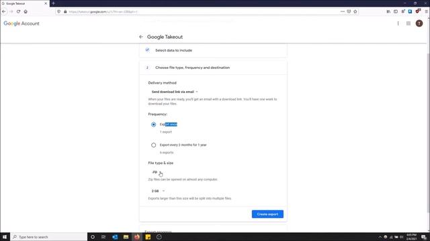
Task: Open the Google account profile avatar
Action: pyautogui.click(x=419, y=23)
